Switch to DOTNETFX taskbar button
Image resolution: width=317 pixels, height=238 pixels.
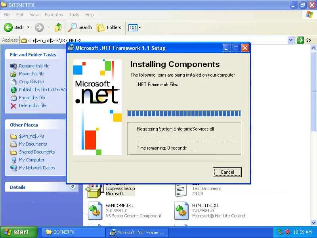tap(73, 232)
